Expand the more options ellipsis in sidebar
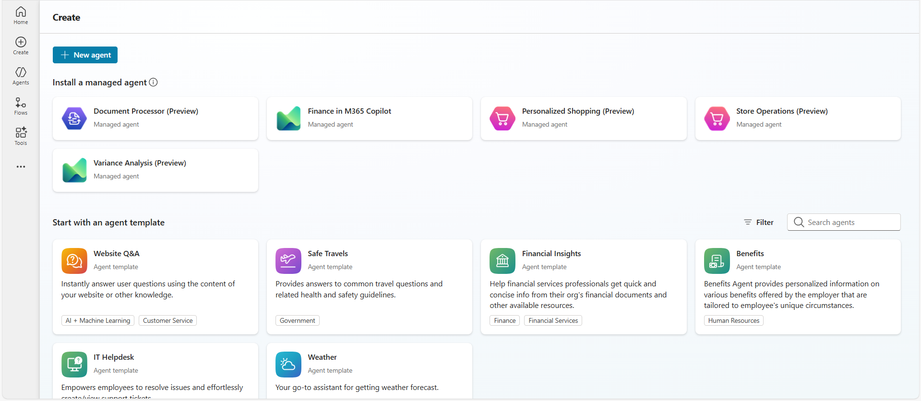921x401 pixels. (21, 167)
